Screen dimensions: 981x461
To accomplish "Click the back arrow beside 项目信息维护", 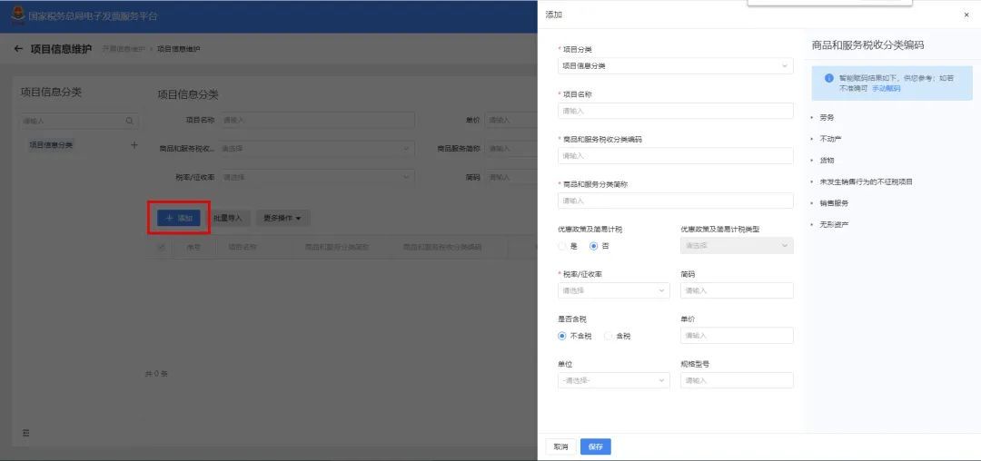I will pos(18,49).
